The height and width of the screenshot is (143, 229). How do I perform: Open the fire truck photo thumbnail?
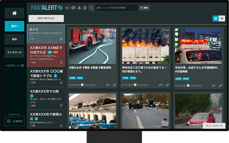pos(92,46)
